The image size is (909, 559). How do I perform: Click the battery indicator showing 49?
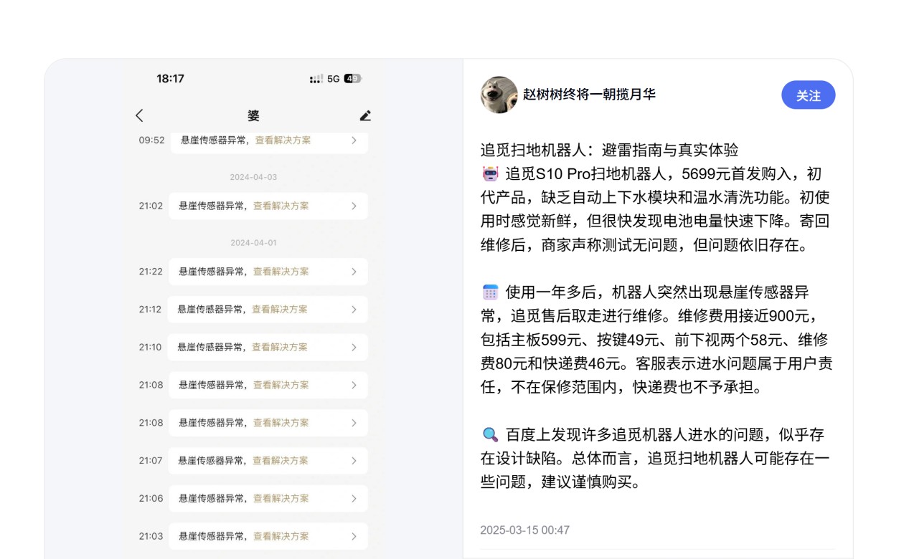[x=352, y=79]
